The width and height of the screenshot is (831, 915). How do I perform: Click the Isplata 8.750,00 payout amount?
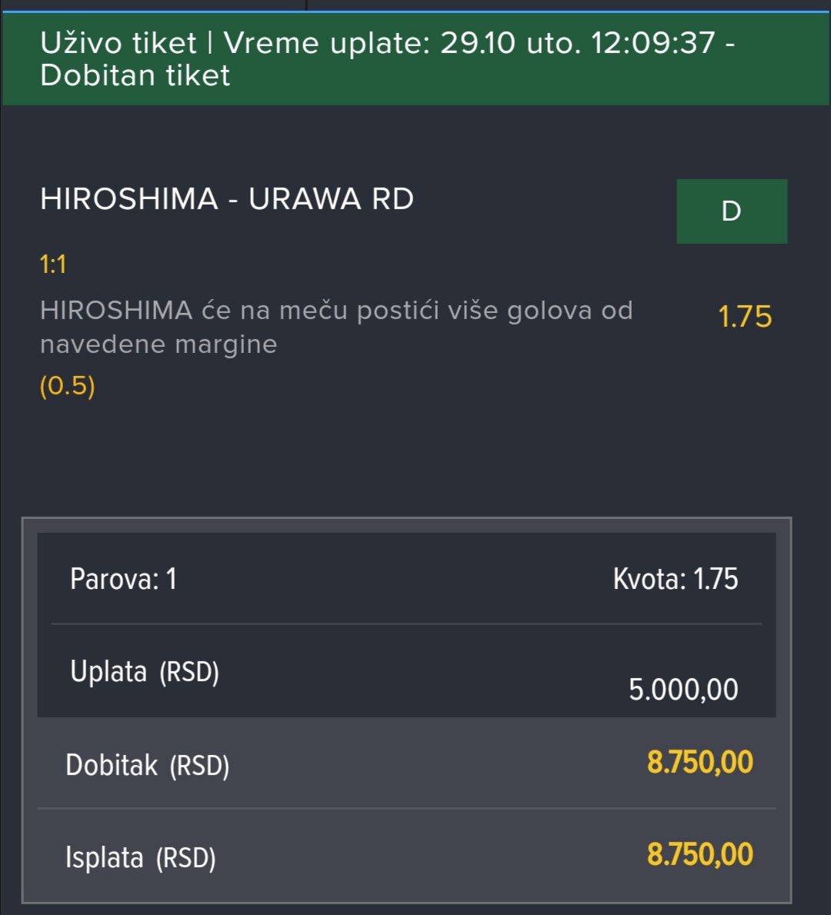tap(699, 855)
